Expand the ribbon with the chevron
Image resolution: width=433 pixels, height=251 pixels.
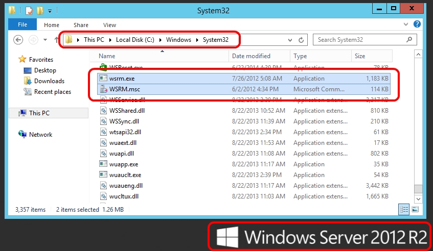point(406,24)
